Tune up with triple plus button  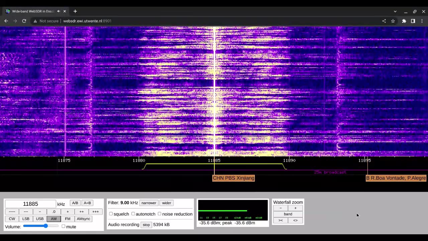coord(96,212)
